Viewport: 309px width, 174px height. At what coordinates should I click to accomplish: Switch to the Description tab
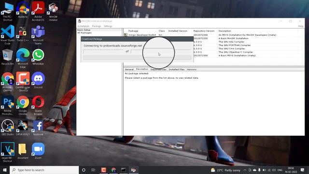click(x=142, y=69)
